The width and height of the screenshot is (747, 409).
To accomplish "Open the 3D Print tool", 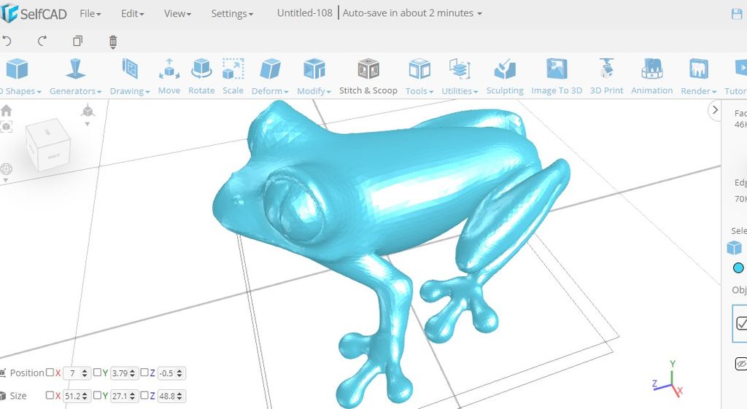I will pos(606,76).
